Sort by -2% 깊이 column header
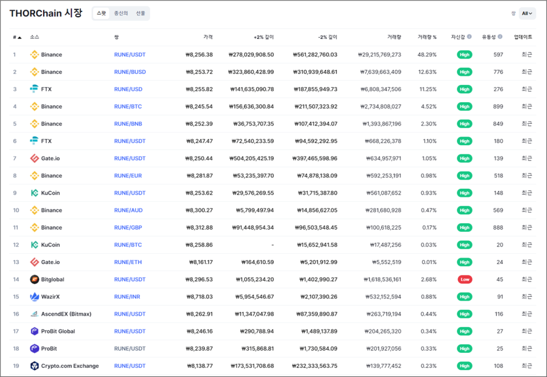The image size is (547, 377). 327,37
